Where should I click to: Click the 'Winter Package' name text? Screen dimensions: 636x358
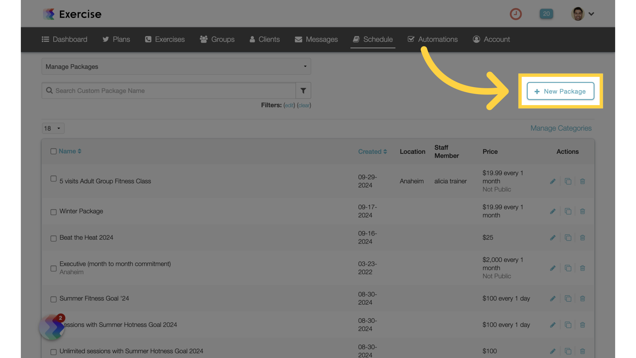click(81, 211)
